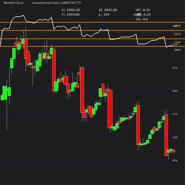Click the 'OC: 0.32' reading
Viewport: 185px width, 185px height.
143,10
